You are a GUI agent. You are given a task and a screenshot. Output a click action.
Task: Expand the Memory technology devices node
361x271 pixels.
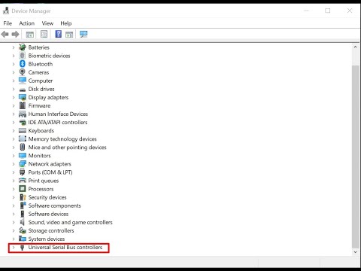click(14, 139)
